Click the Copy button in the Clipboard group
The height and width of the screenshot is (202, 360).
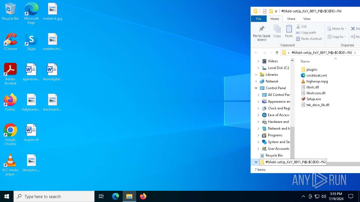coord(277,31)
